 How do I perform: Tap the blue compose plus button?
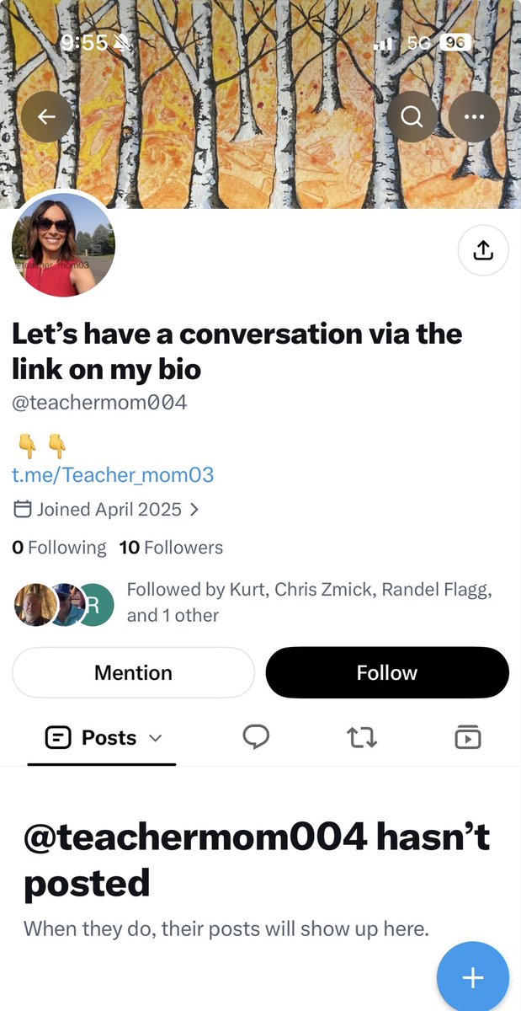(473, 977)
